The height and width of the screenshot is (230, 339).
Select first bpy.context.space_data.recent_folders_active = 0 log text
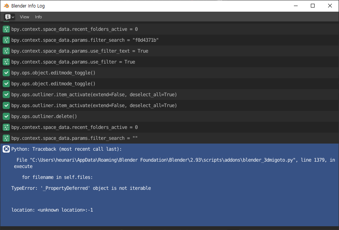point(74,29)
